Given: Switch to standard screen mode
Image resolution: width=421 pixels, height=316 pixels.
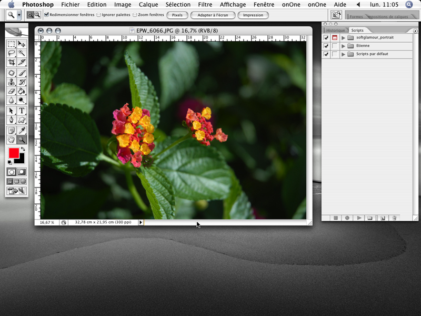Looking at the screenshot, I should click(10, 182).
